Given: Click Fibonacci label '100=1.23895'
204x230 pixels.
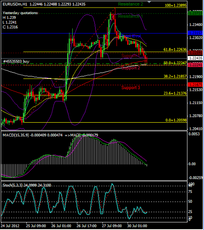Looking at the screenshot, I should click(176, 6).
